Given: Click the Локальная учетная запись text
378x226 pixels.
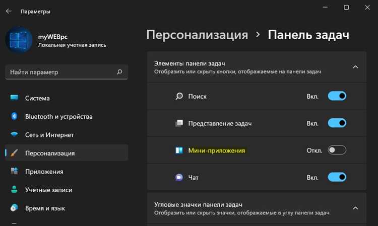Looking at the screenshot, I should point(72,45).
